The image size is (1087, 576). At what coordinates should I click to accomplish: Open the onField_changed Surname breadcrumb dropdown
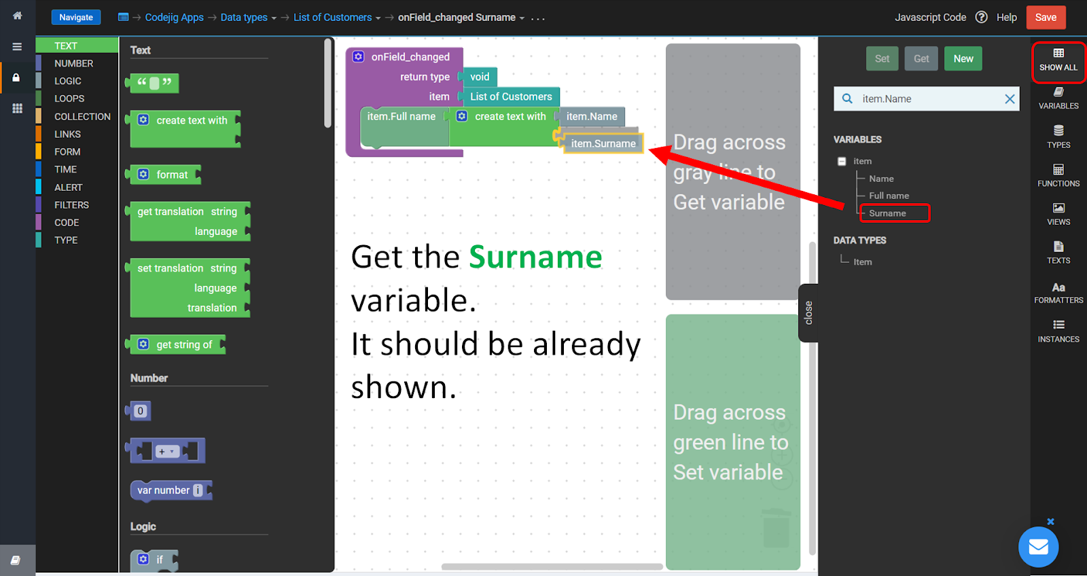coord(522,18)
